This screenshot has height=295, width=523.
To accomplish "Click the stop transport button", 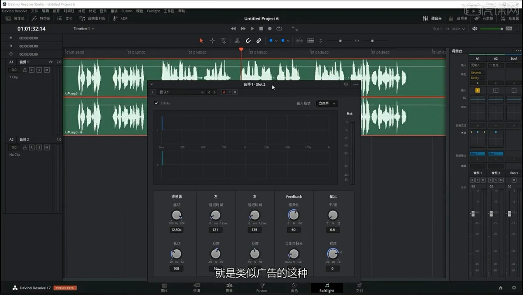I will tap(261, 29).
